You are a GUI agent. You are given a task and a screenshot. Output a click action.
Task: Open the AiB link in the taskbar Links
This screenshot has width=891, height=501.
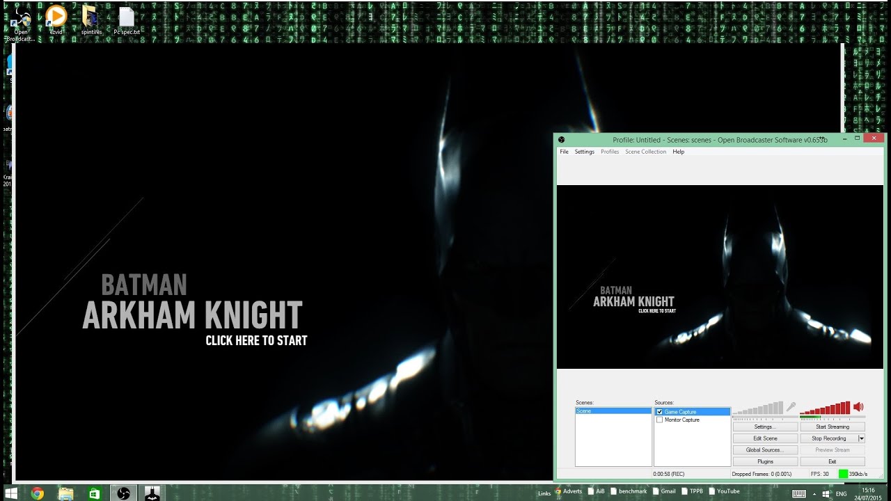(596, 491)
